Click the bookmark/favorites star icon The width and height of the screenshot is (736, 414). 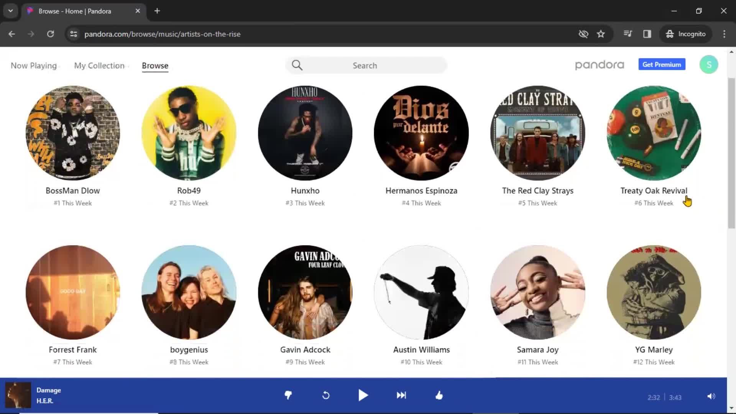click(601, 34)
